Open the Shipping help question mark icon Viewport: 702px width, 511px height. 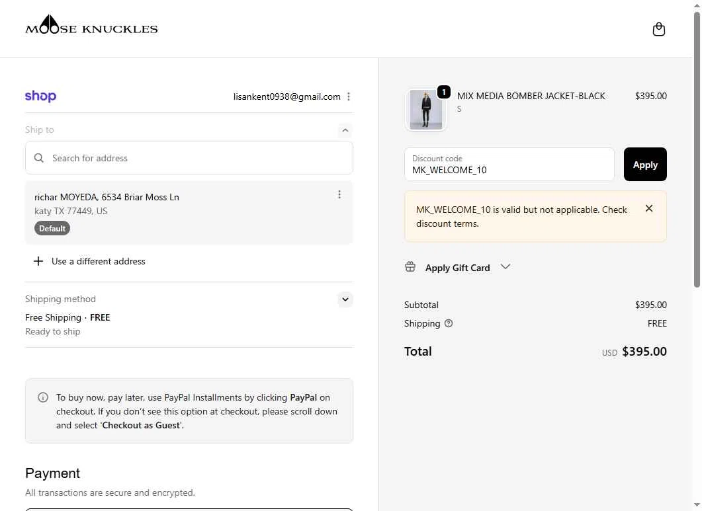tap(449, 323)
